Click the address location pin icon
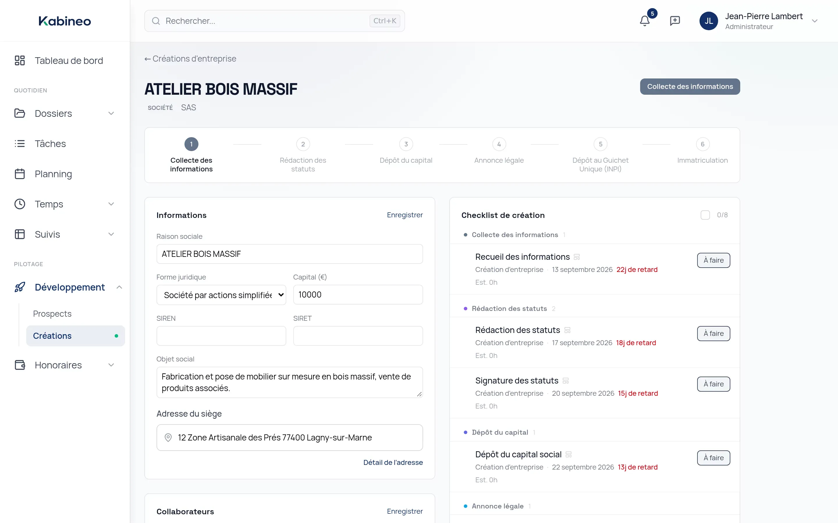Image resolution: width=838 pixels, height=523 pixels. [168, 438]
